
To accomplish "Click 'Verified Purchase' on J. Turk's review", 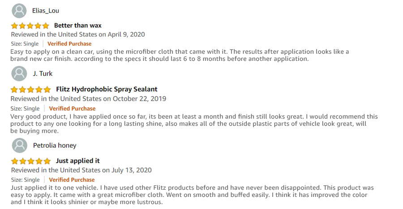I will coord(72,109).
